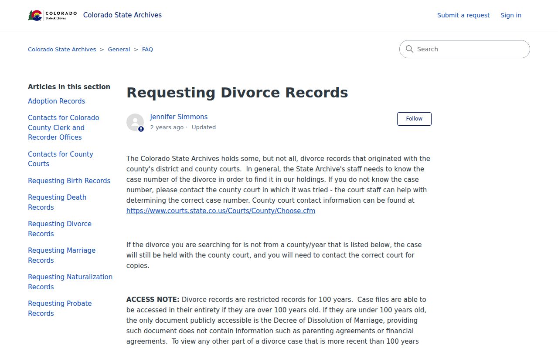
Task: Click author name Jennifer Simmons
Action: pos(179,117)
